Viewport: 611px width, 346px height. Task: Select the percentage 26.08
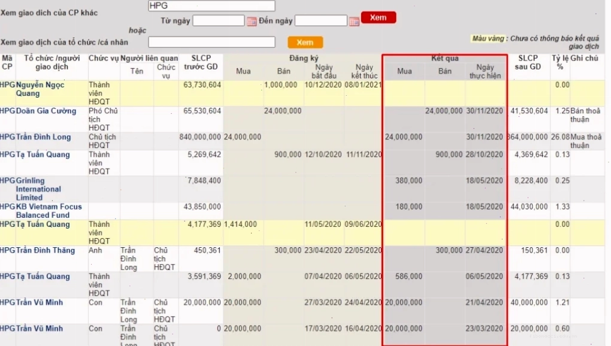(560, 137)
